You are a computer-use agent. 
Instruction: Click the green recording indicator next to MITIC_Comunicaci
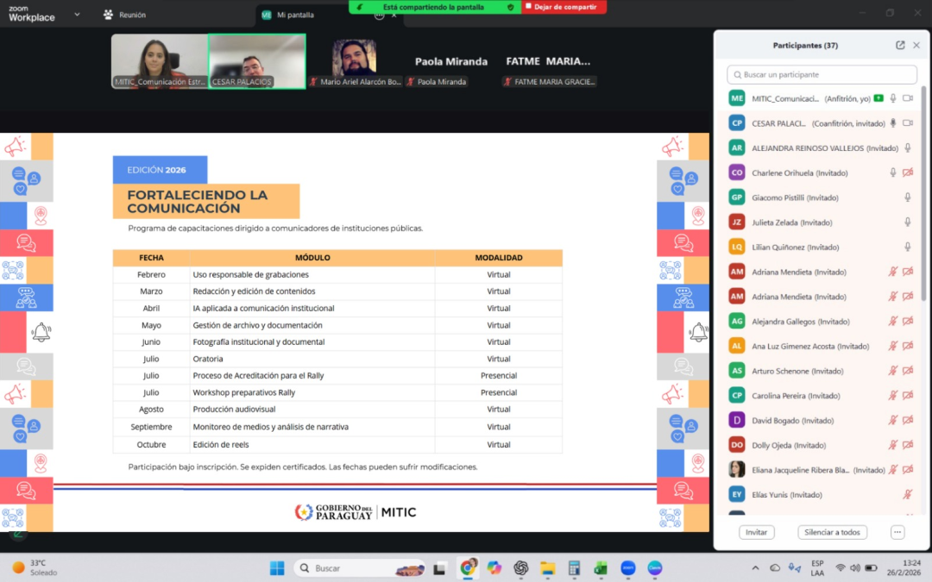[878, 97]
